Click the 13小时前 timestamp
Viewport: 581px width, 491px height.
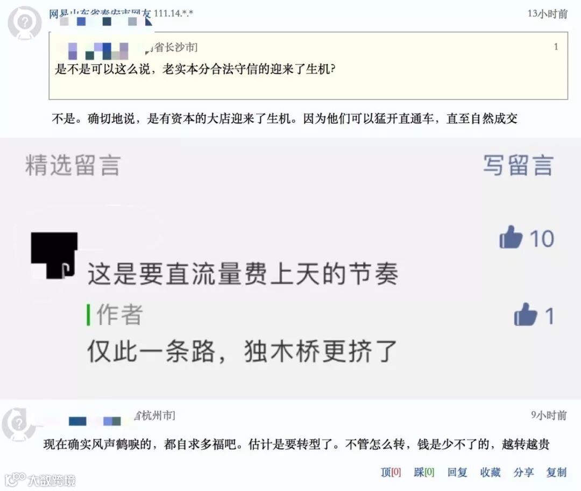(547, 13)
